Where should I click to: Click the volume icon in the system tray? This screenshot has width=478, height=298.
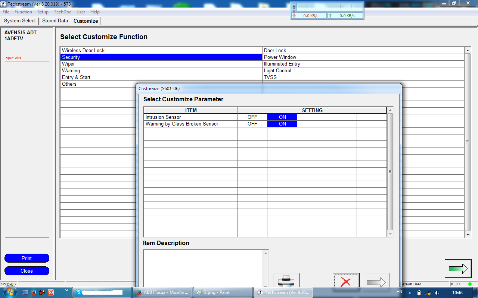(x=437, y=293)
